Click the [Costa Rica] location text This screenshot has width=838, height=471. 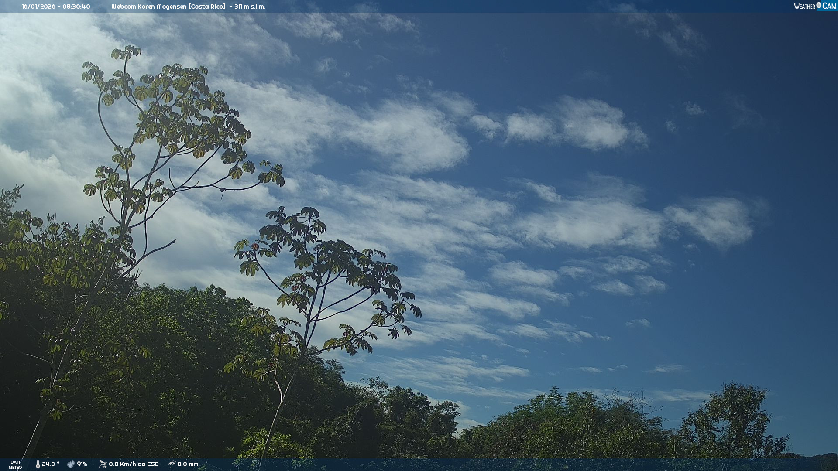pos(207,7)
